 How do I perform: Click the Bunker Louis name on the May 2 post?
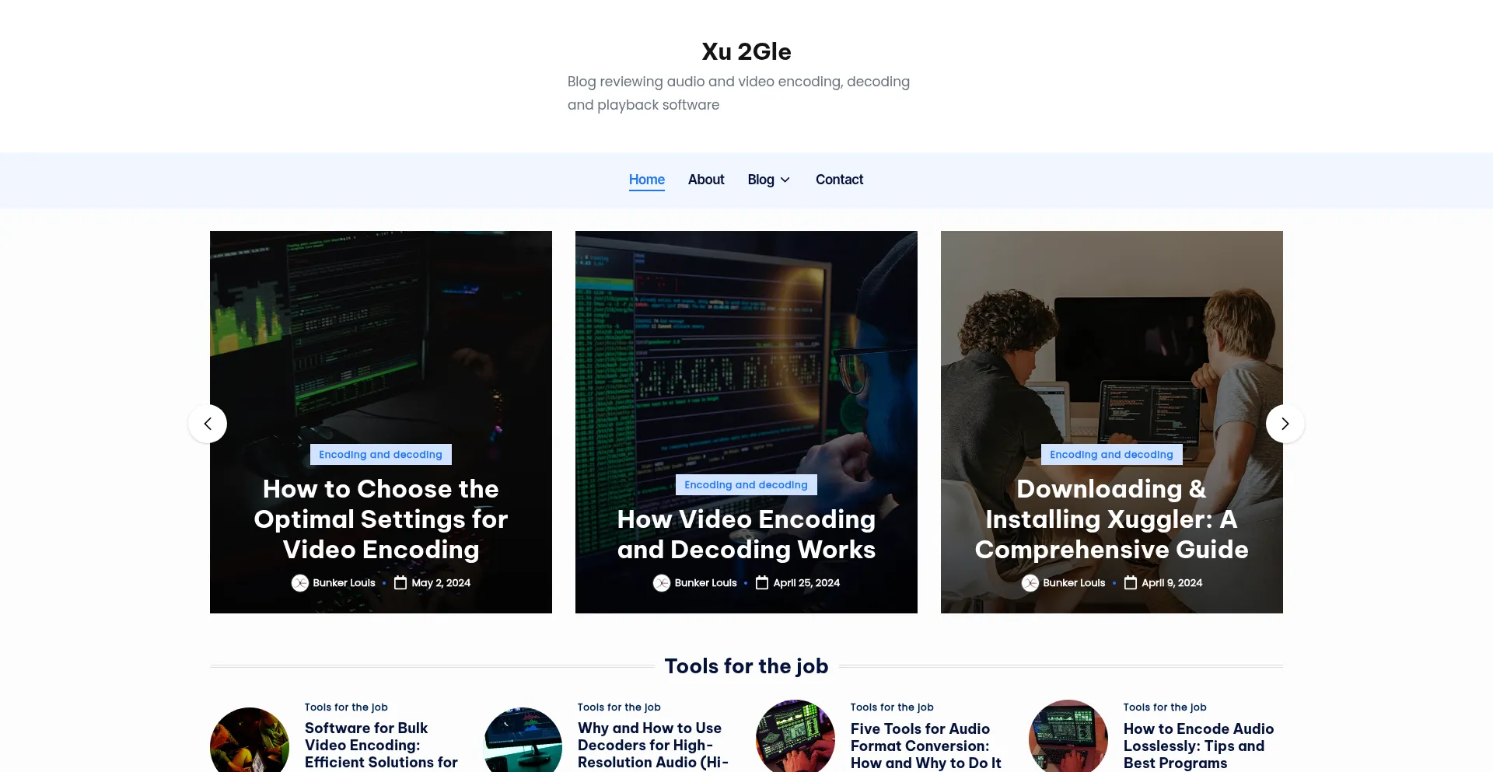click(x=344, y=583)
